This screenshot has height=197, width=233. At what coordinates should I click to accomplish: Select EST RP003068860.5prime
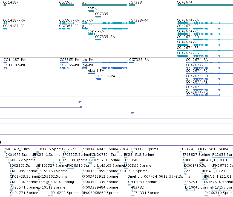pyautogui.click(x=100, y=193)
